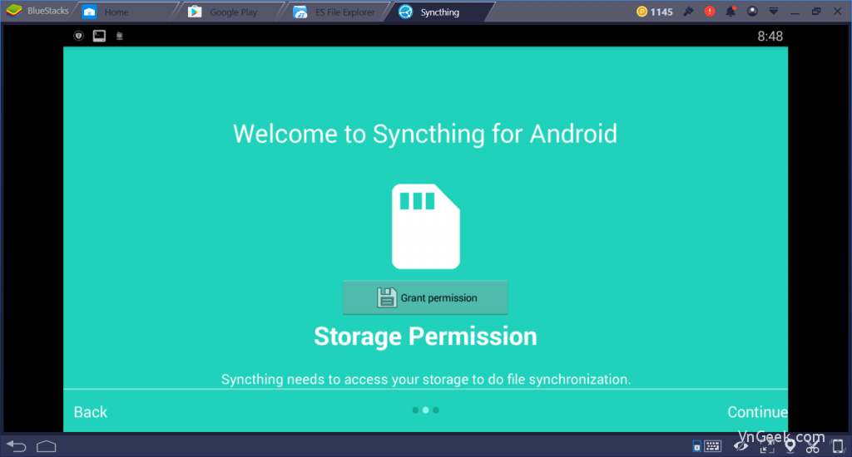Select the Syncthing tab
This screenshot has height=457, width=852.
(x=439, y=12)
